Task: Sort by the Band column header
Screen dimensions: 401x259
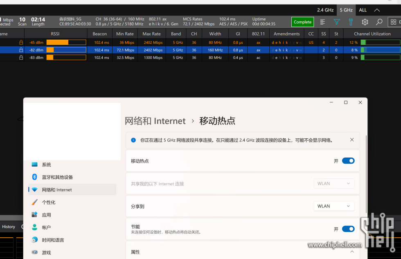Action: tap(176, 34)
